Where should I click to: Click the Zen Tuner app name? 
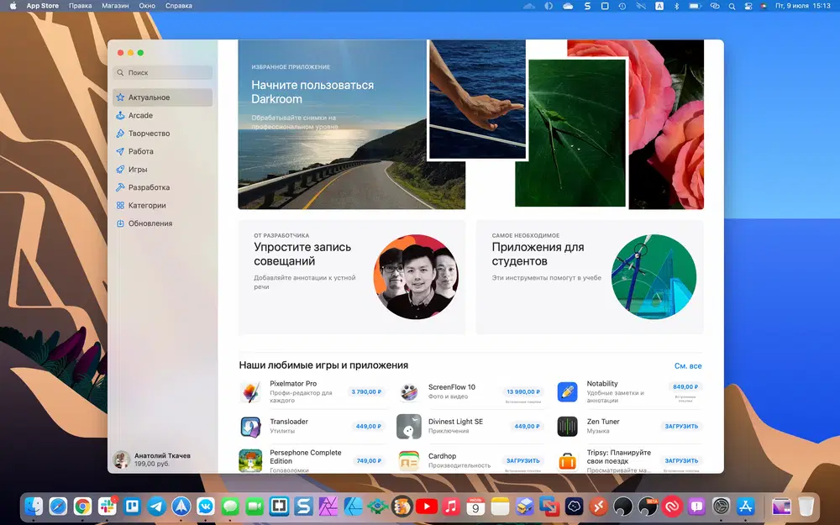click(x=603, y=422)
